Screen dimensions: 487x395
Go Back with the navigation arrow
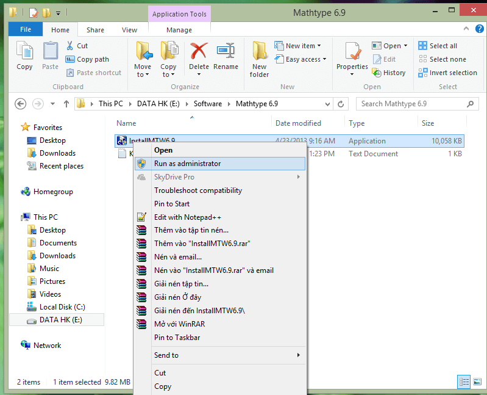point(21,104)
